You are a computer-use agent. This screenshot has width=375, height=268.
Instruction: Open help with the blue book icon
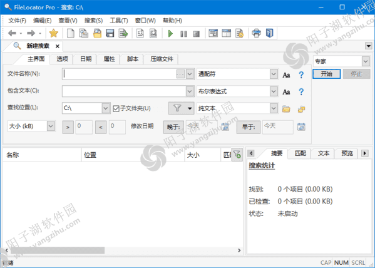pyautogui.click(x=270, y=33)
